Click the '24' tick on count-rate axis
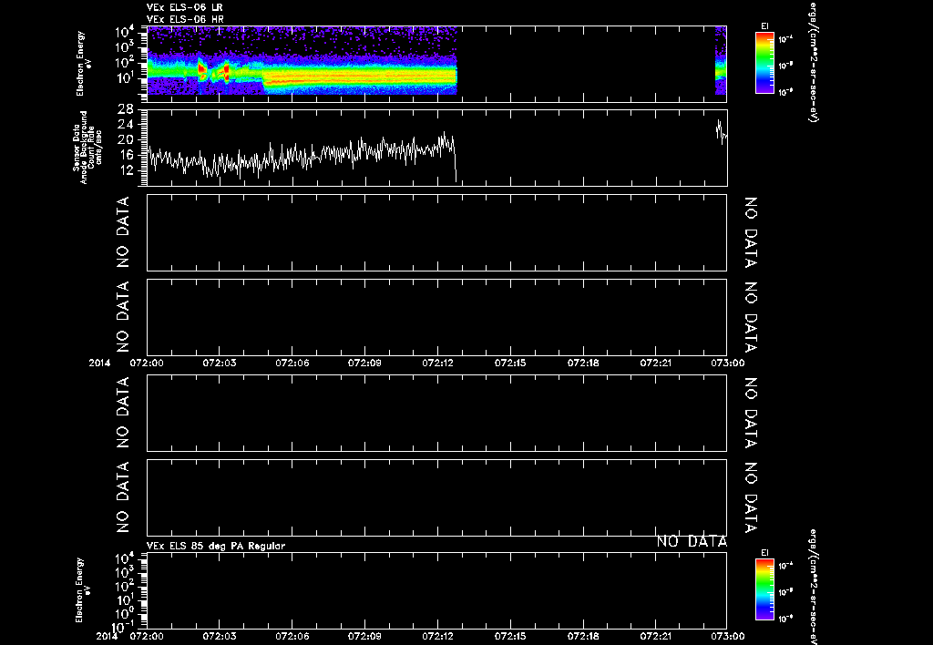 [x=126, y=125]
